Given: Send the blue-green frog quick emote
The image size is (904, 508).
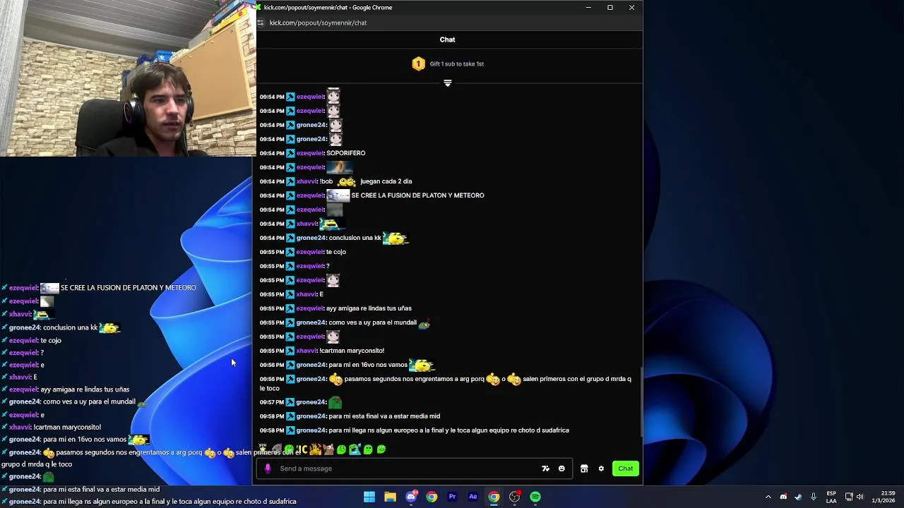Looking at the screenshot, I should 355,449.
